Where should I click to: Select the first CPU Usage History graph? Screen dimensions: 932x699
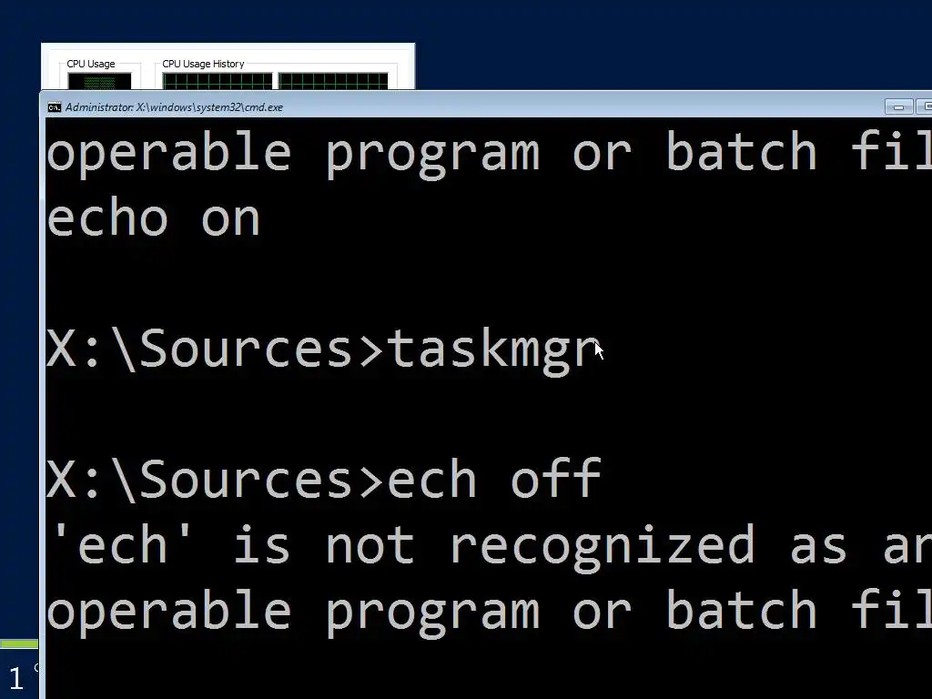tap(217, 81)
